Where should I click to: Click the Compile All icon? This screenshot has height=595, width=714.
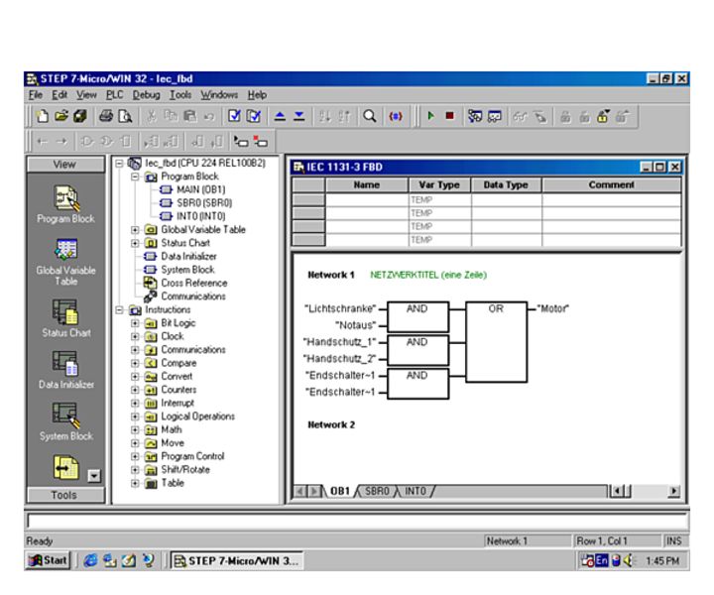click(253, 116)
